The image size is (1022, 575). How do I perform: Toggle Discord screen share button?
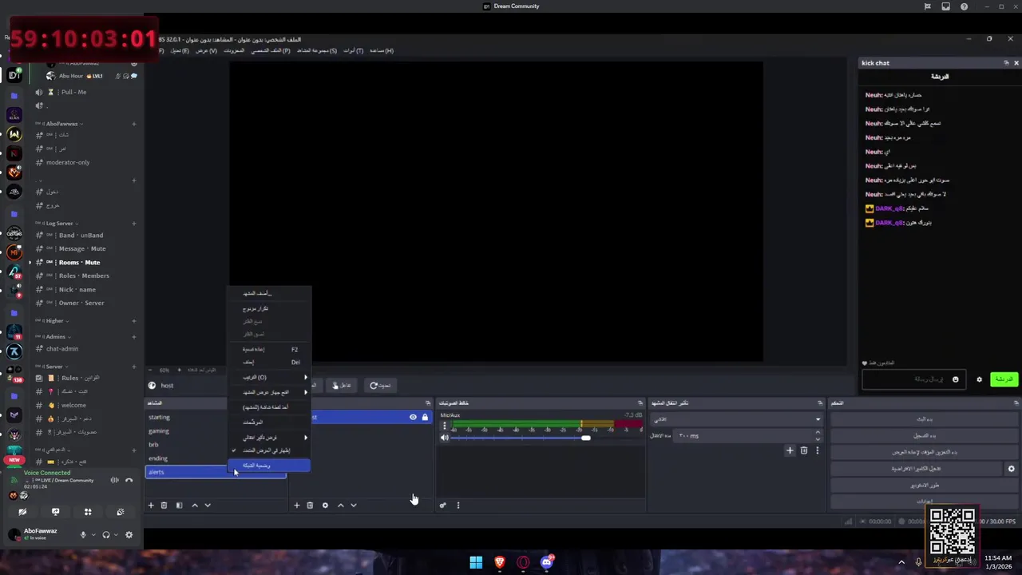pyautogui.click(x=55, y=512)
